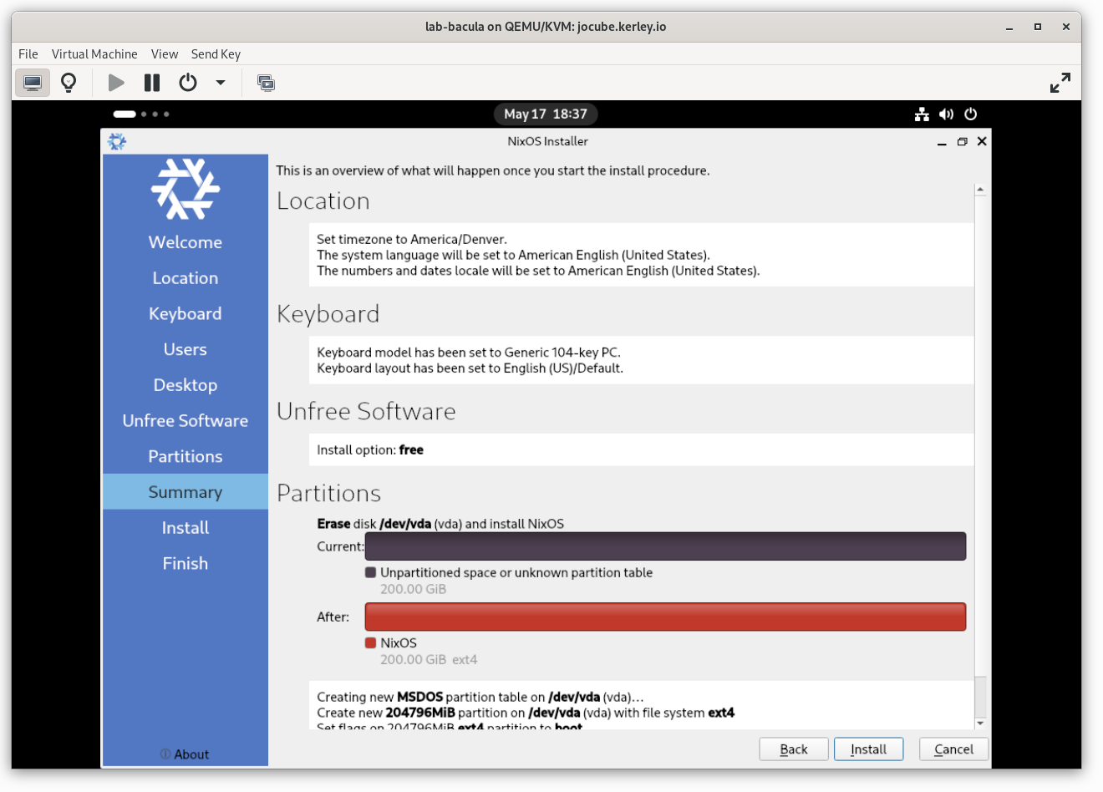Switch to fullscreen view

click(x=1060, y=83)
